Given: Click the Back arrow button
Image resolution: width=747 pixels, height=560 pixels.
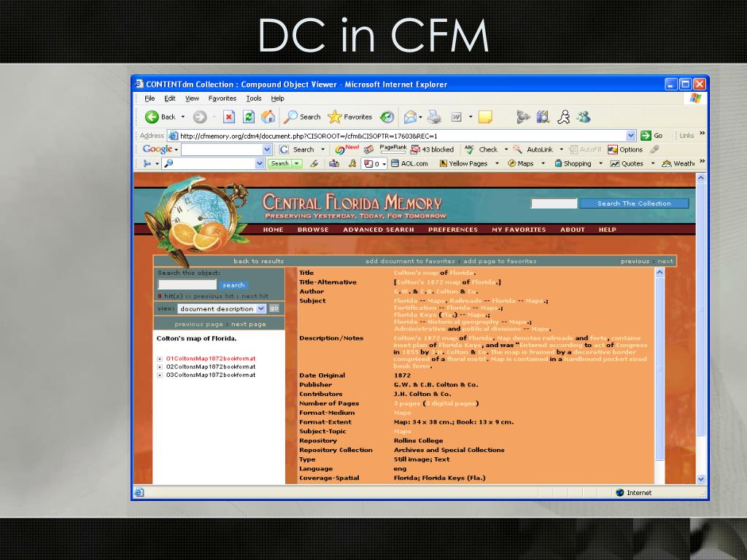Looking at the screenshot, I should [152, 117].
